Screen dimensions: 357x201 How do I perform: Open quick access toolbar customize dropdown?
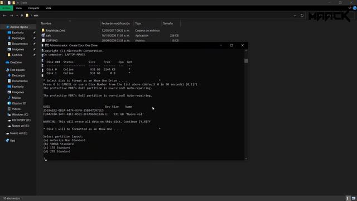click(x=18, y=3)
